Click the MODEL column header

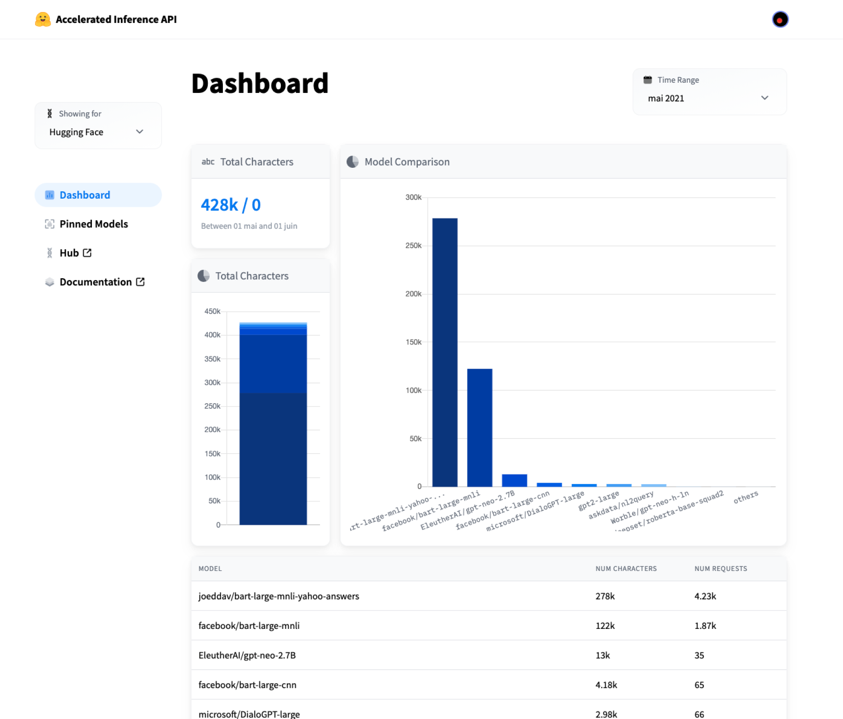(x=210, y=569)
